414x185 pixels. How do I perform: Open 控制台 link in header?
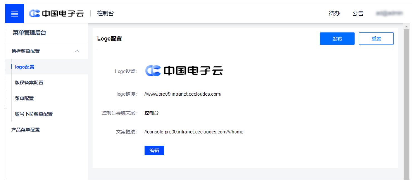pos(105,13)
